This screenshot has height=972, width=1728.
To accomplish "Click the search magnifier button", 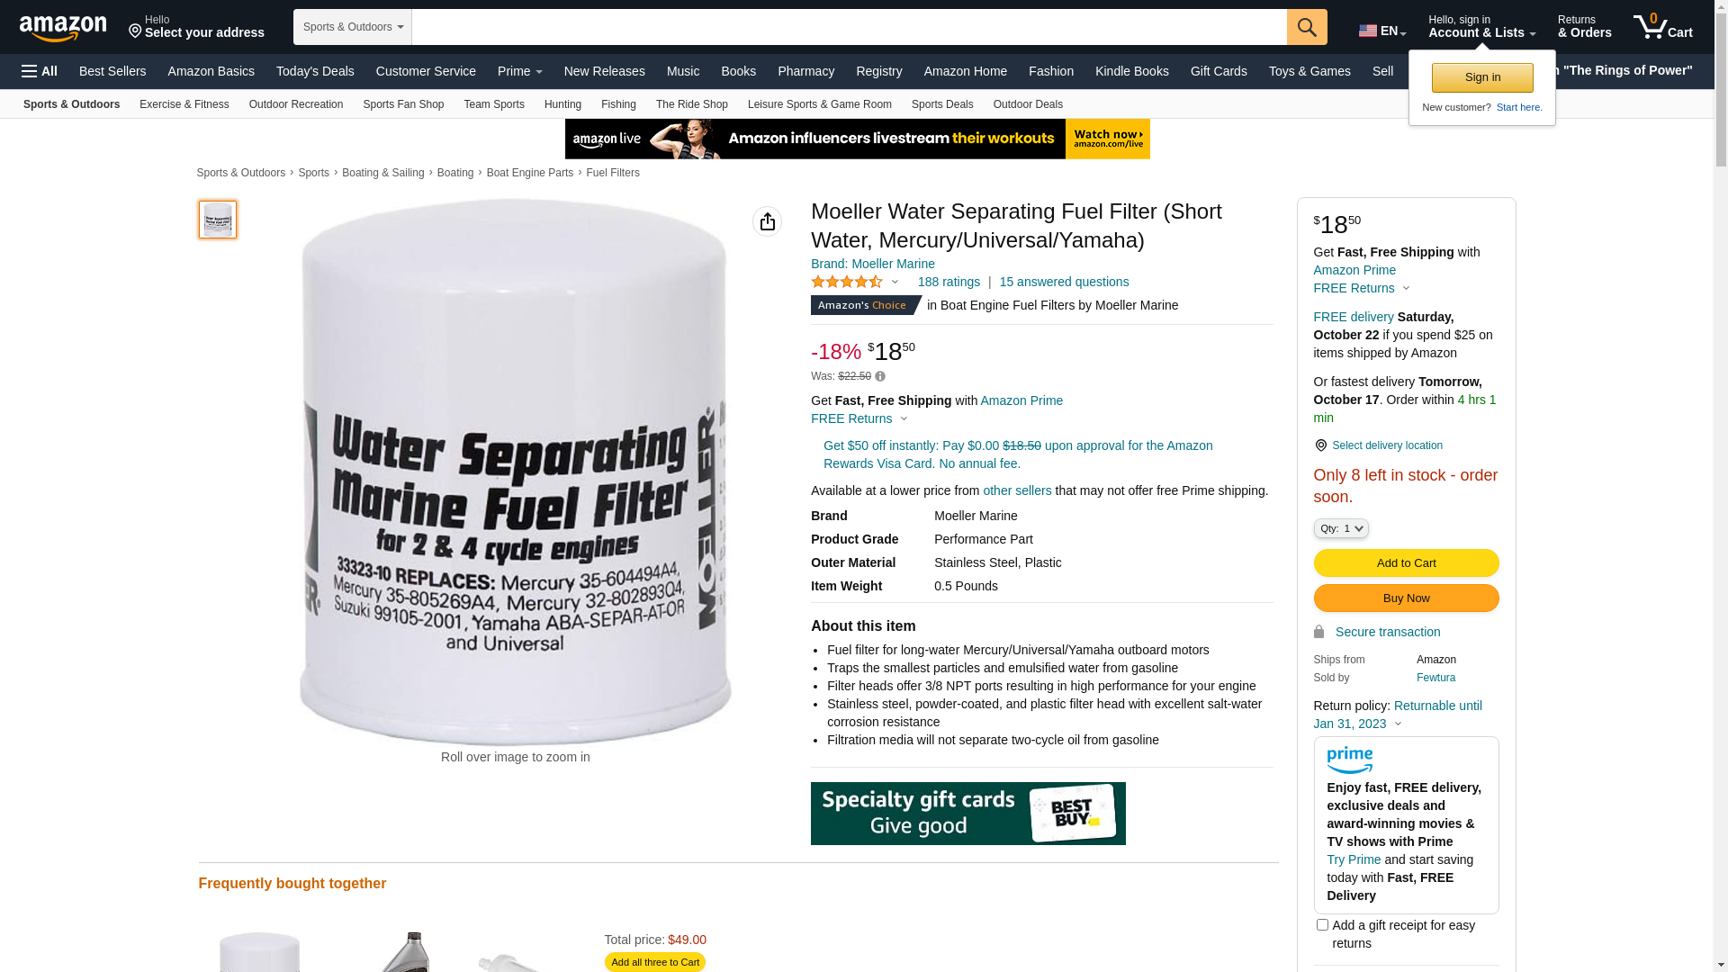I will point(1307,27).
